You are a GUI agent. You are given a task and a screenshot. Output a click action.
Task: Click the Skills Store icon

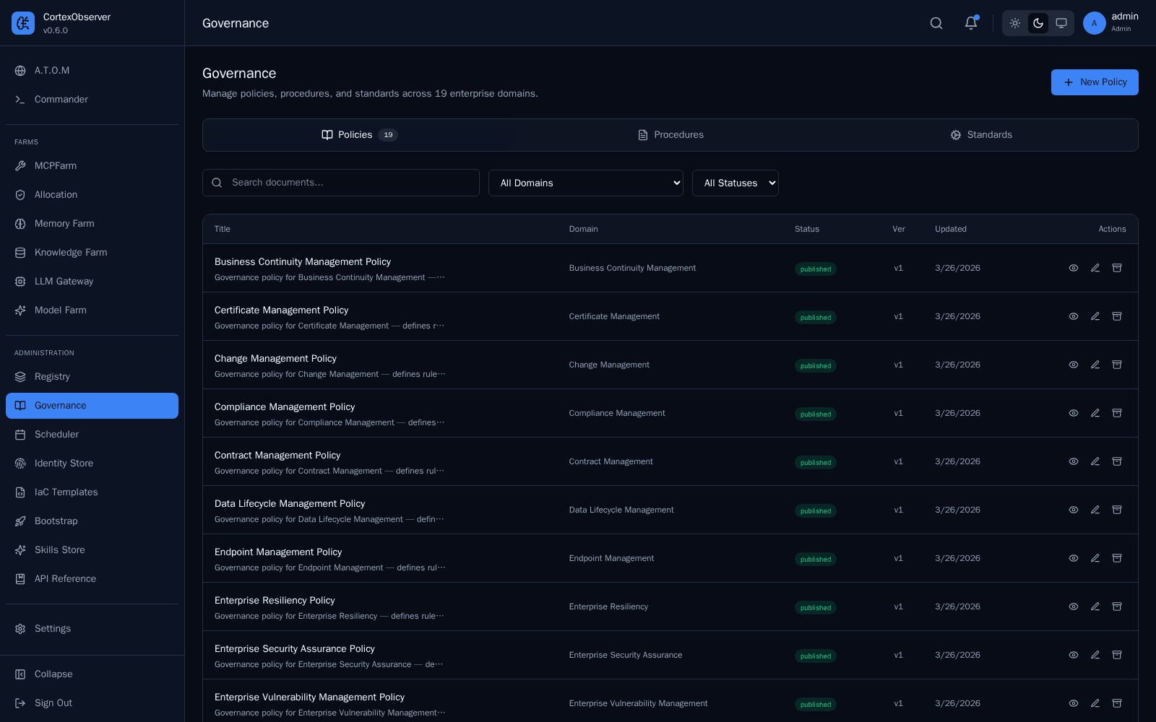20,550
